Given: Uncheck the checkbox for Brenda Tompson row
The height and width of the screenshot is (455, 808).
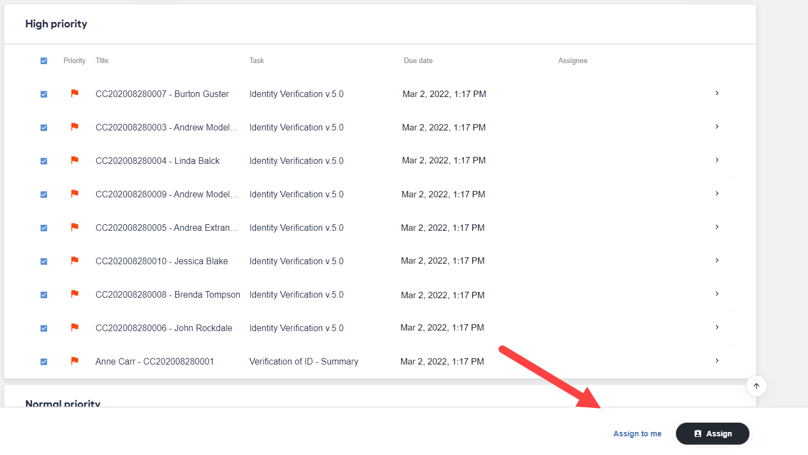Looking at the screenshot, I should coord(44,295).
